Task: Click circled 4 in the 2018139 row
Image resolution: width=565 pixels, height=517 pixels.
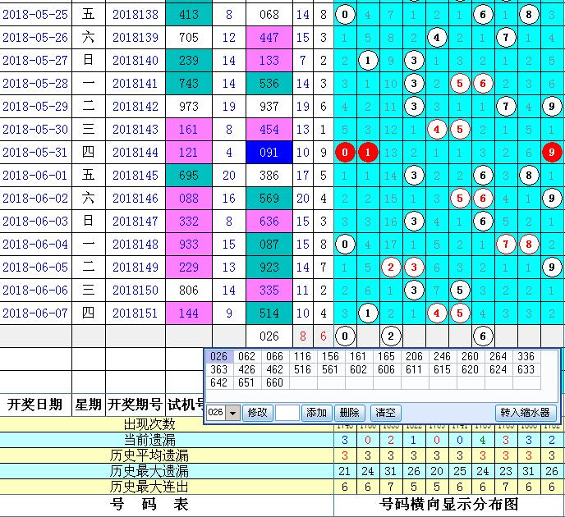Action: click(438, 37)
